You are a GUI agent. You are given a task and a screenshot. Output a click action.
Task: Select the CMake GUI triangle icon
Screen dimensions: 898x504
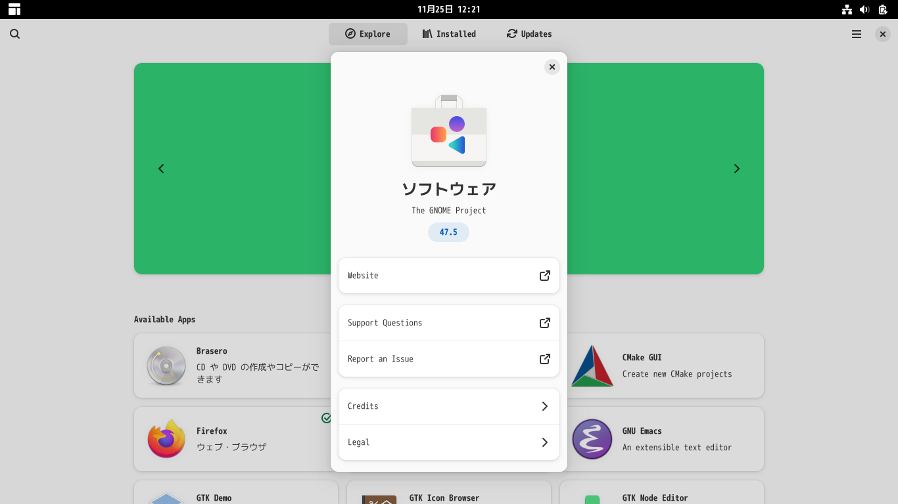[592, 366]
